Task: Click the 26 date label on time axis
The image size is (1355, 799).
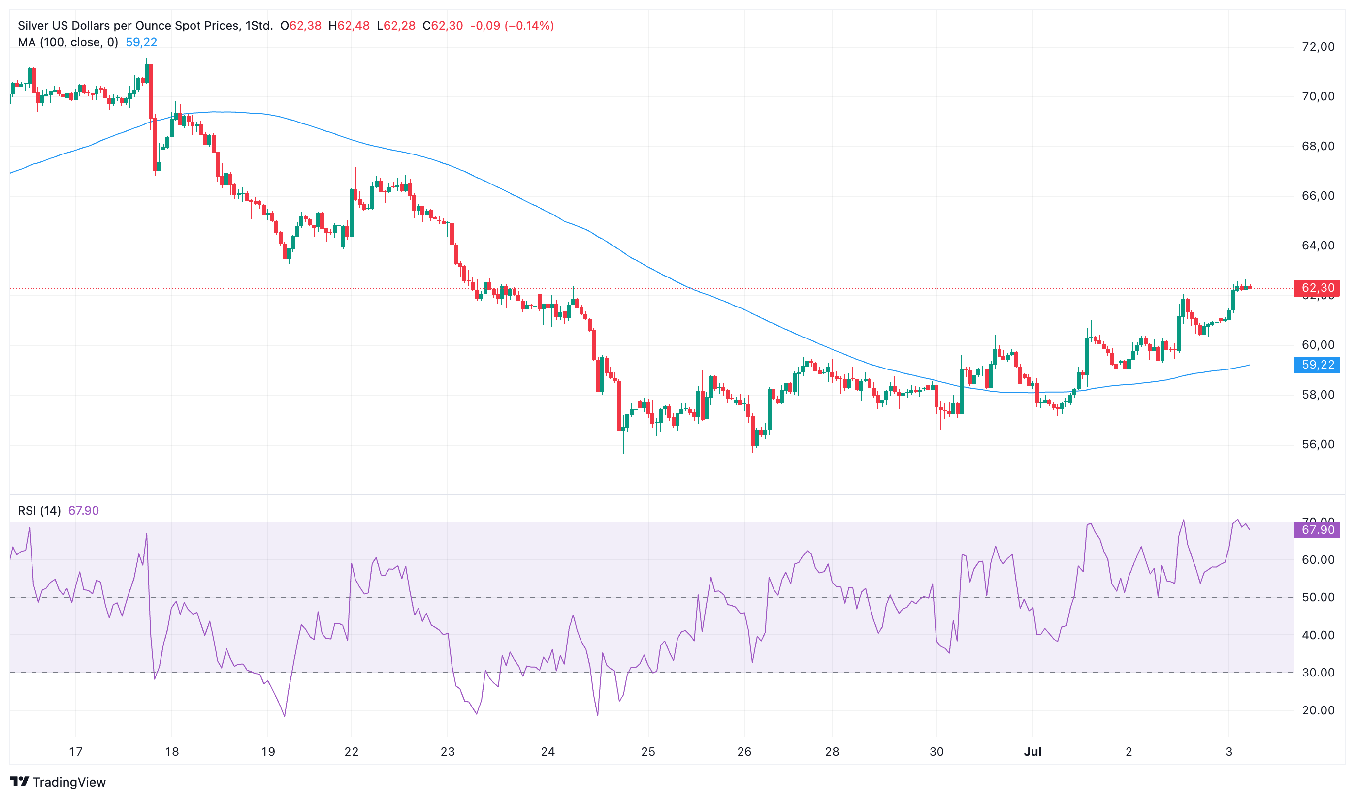Action: click(744, 752)
